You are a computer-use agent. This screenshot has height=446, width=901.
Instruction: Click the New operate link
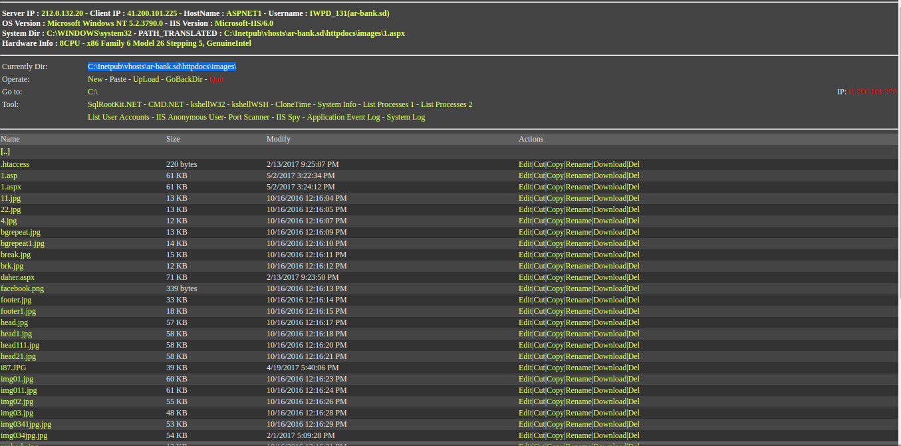pyautogui.click(x=95, y=79)
